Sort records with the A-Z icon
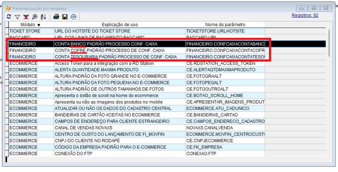The height and width of the screenshot is (172, 338). pos(43,17)
